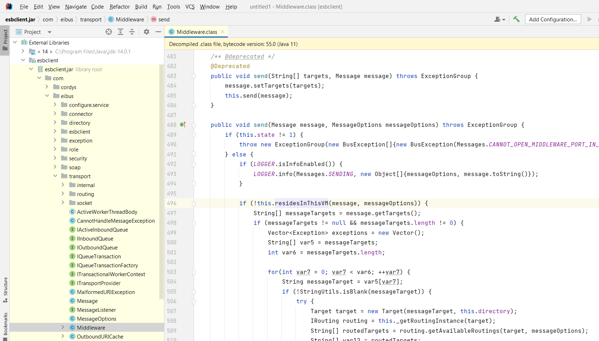Collapse the eibus package
The height and width of the screenshot is (341, 599).
coord(47,96)
